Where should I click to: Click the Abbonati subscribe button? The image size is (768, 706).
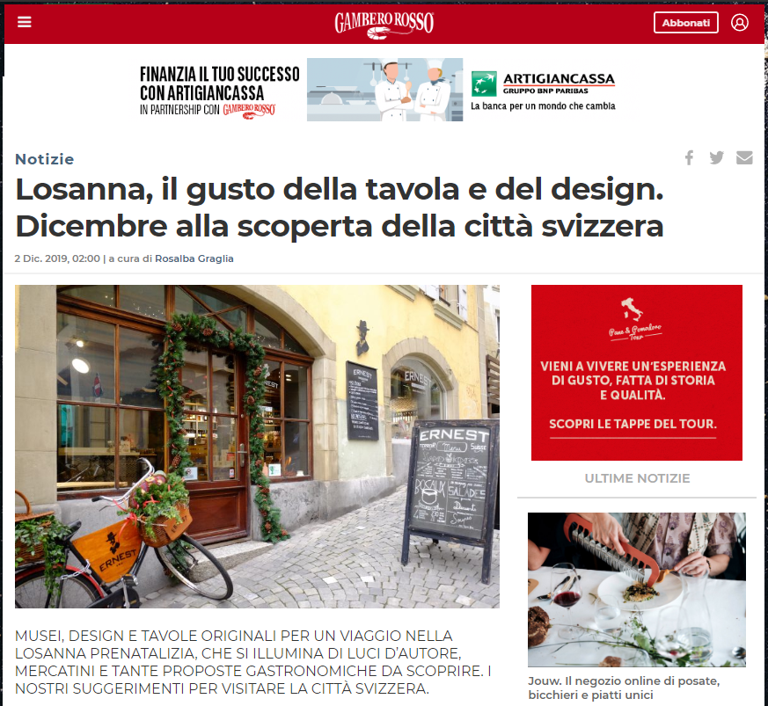point(685,23)
